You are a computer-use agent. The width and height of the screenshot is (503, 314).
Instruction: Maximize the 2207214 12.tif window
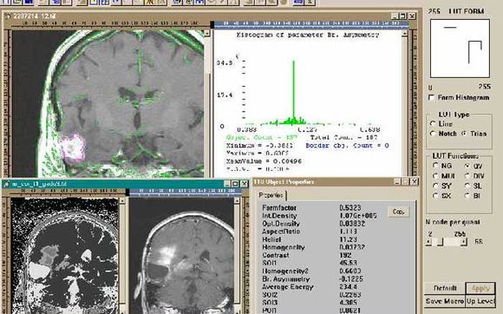click(403, 16)
